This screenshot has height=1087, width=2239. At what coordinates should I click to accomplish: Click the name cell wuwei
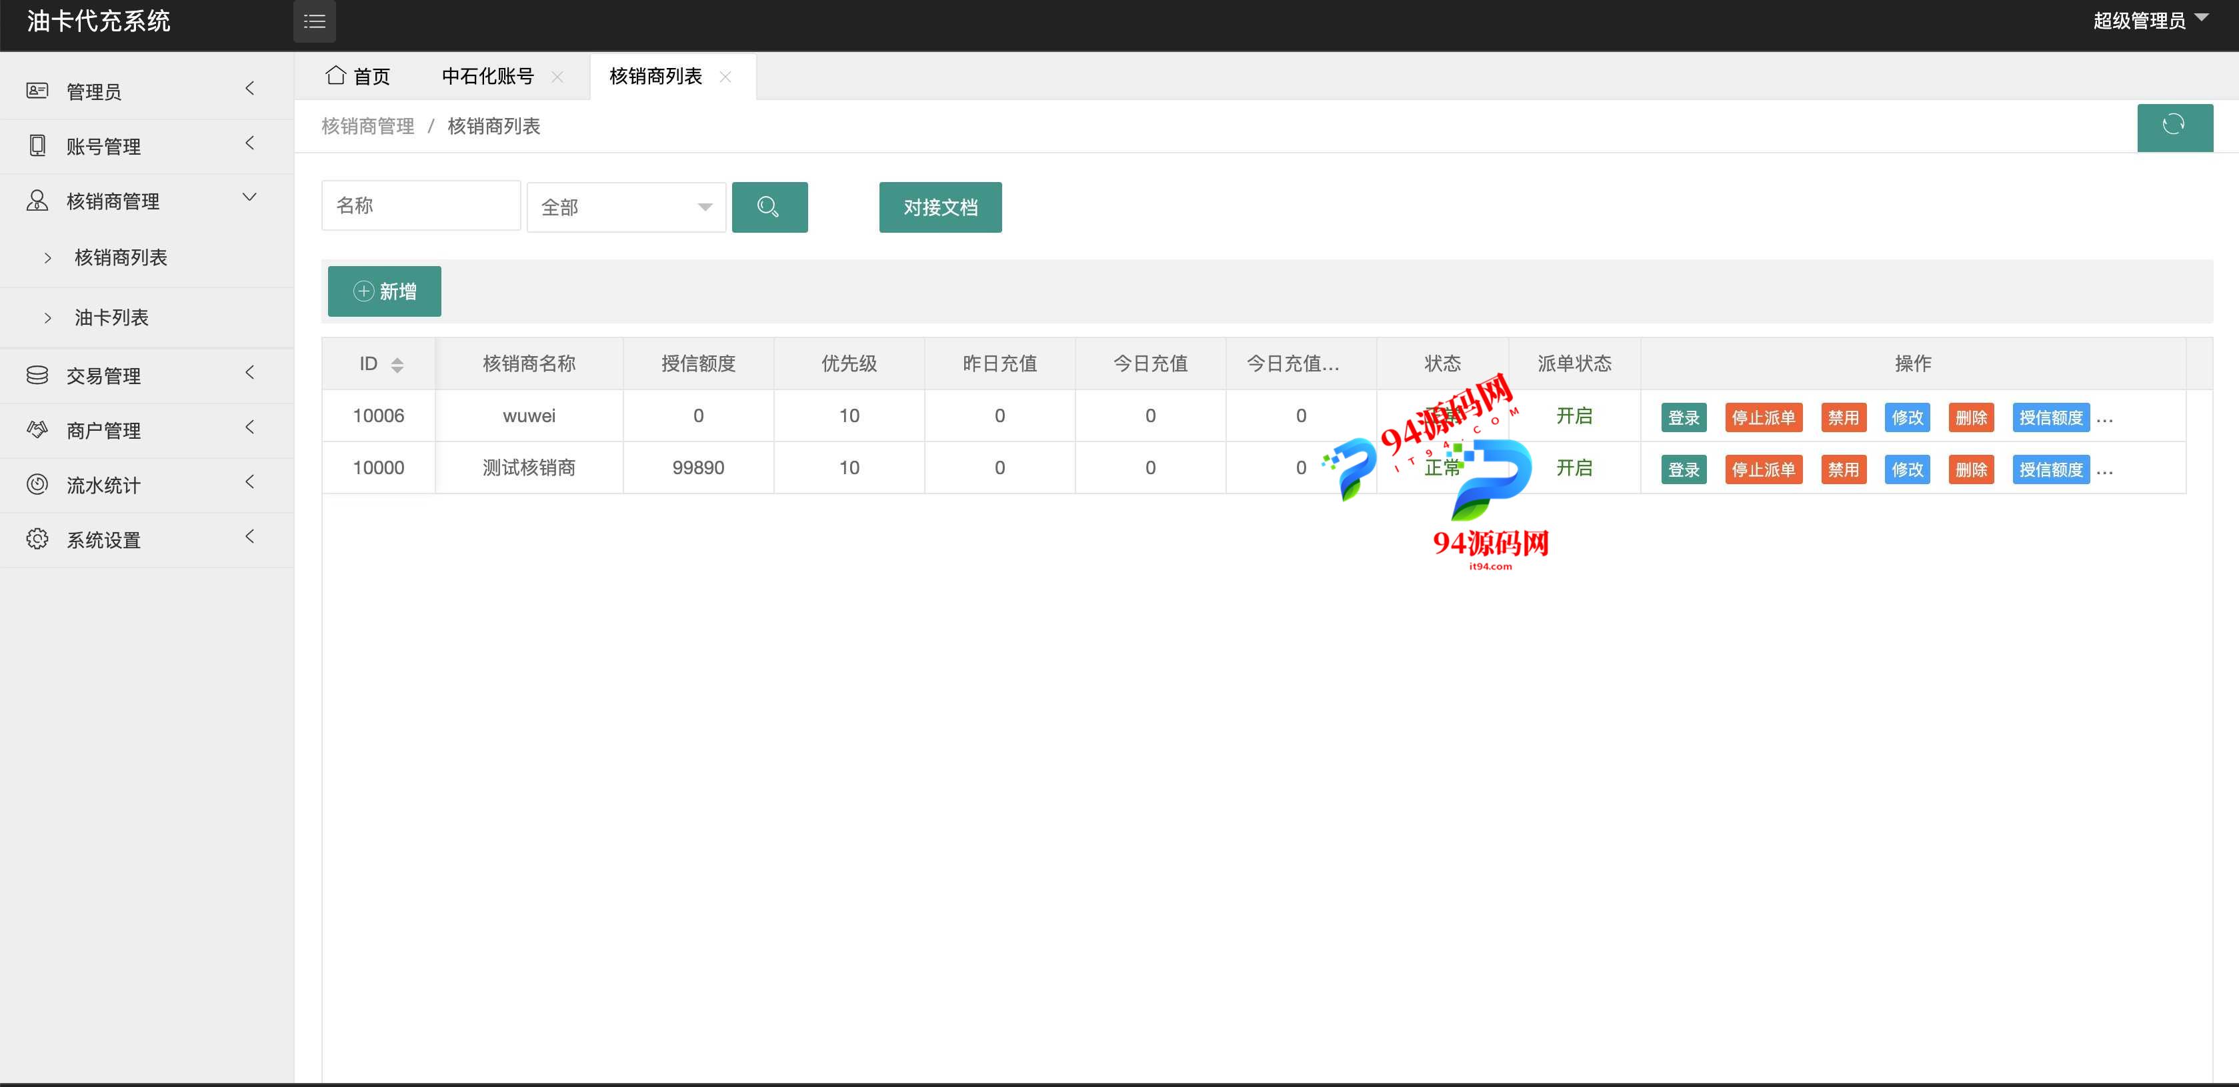(x=529, y=415)
